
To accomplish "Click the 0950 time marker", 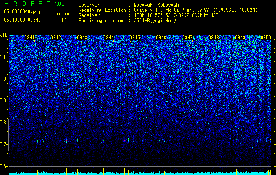I will 266,38.
